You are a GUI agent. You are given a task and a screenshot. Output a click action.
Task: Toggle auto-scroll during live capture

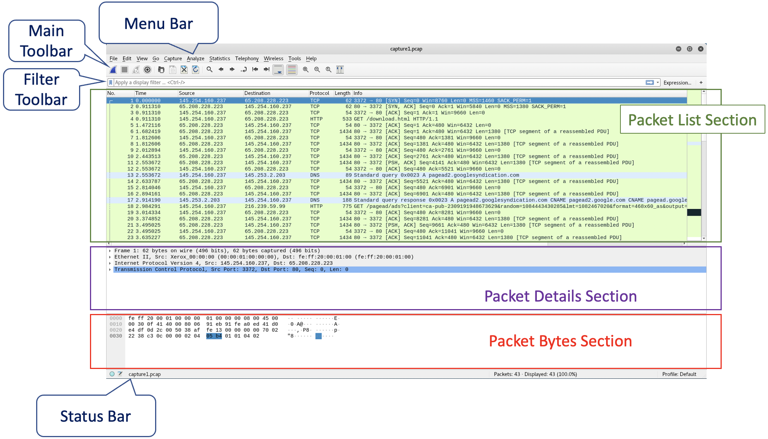coord(279,70)
